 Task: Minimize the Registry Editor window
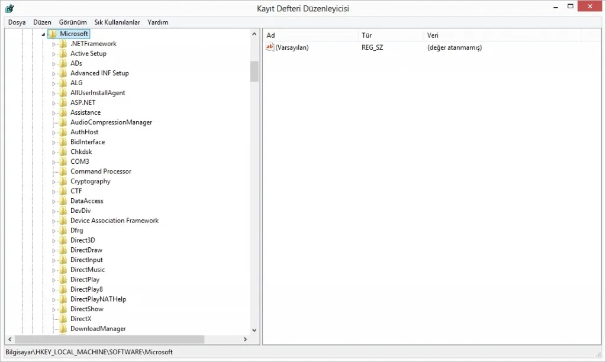556,6
